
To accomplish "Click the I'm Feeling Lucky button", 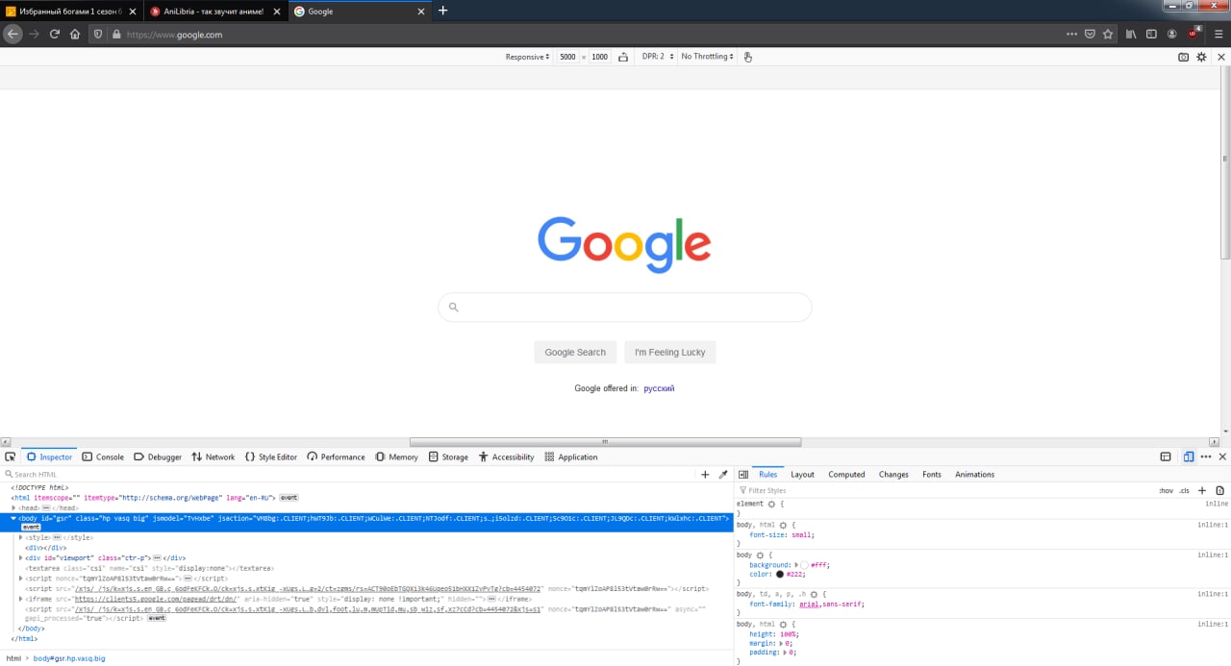I will pos(670,352).
